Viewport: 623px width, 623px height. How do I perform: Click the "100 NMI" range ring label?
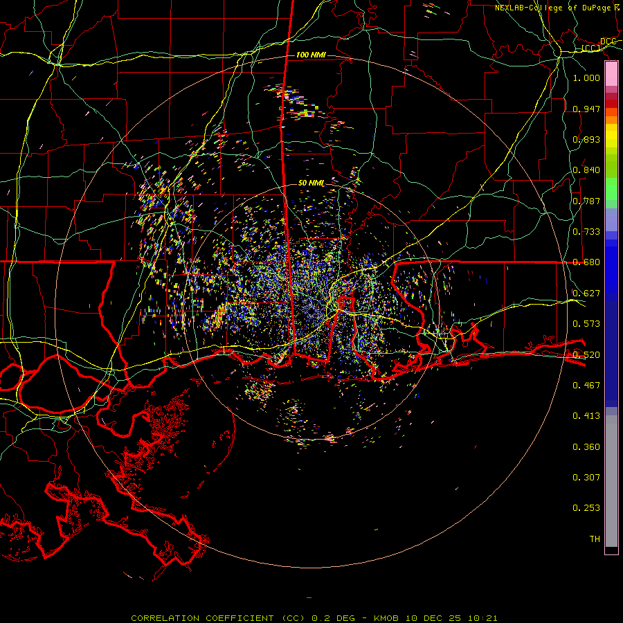pyautogui.click(x=311, y=55)
